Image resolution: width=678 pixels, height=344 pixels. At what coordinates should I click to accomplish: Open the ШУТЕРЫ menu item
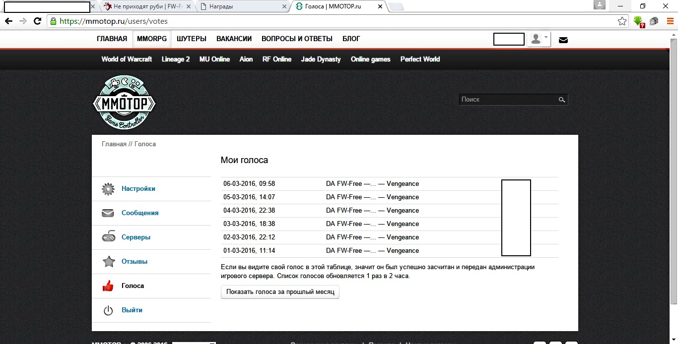(191, 39)
